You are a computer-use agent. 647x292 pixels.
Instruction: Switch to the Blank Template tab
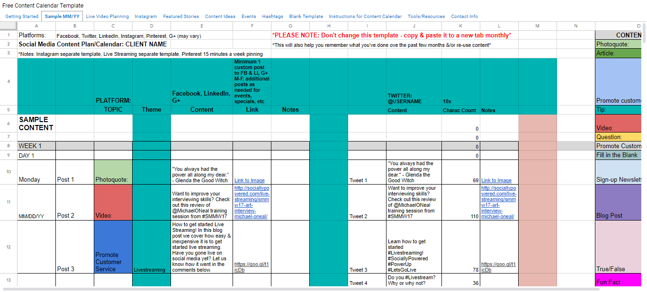[306, 17]
